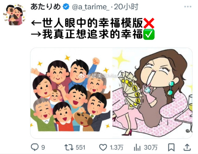Open the share upload icon
The image size is (198, 154).
click(187, 147)
